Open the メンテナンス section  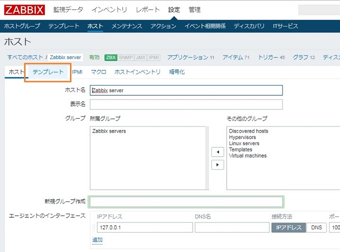(x=127, y=26)
